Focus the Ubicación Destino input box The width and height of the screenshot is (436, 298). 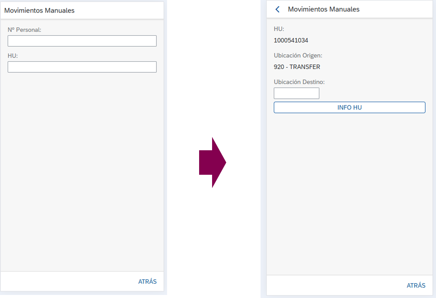(x=296, y=93)
